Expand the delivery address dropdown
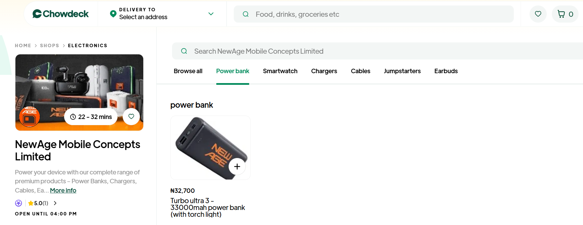The width and height of the screenshot is (583, 225). tap(211, 14)
